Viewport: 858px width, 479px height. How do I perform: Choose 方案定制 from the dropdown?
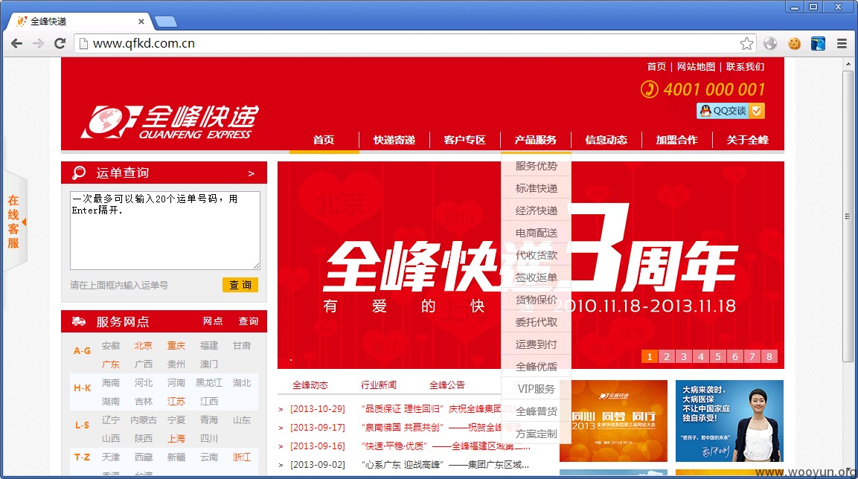537,434
